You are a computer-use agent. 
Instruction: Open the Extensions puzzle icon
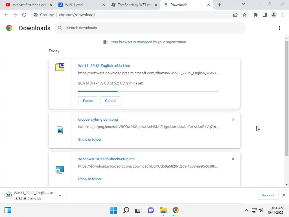click(256, 15)
